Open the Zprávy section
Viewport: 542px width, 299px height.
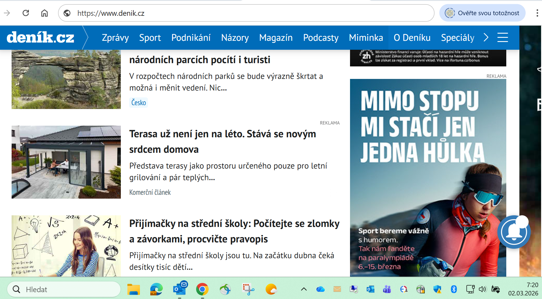click(115, 38)
